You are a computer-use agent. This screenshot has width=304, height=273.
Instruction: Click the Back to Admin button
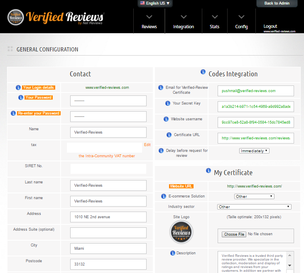[x=277, y=3]
